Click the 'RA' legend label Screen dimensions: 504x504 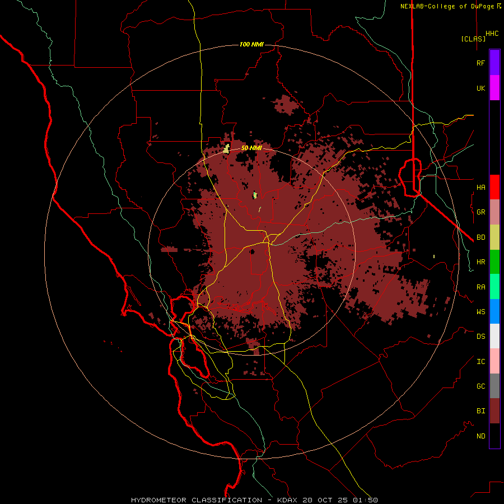480,287
